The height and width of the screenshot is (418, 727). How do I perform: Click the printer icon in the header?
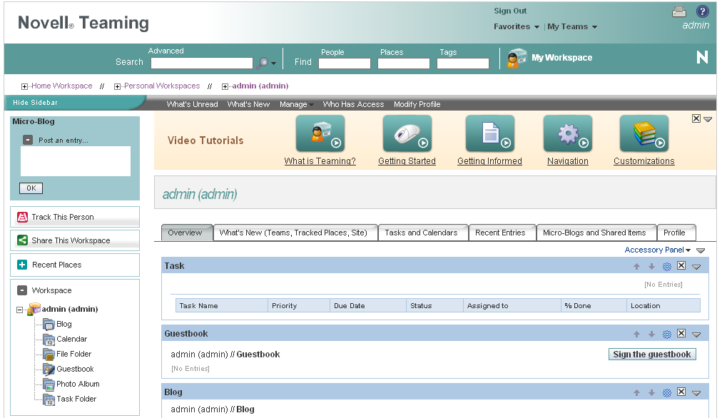[678, 11]
